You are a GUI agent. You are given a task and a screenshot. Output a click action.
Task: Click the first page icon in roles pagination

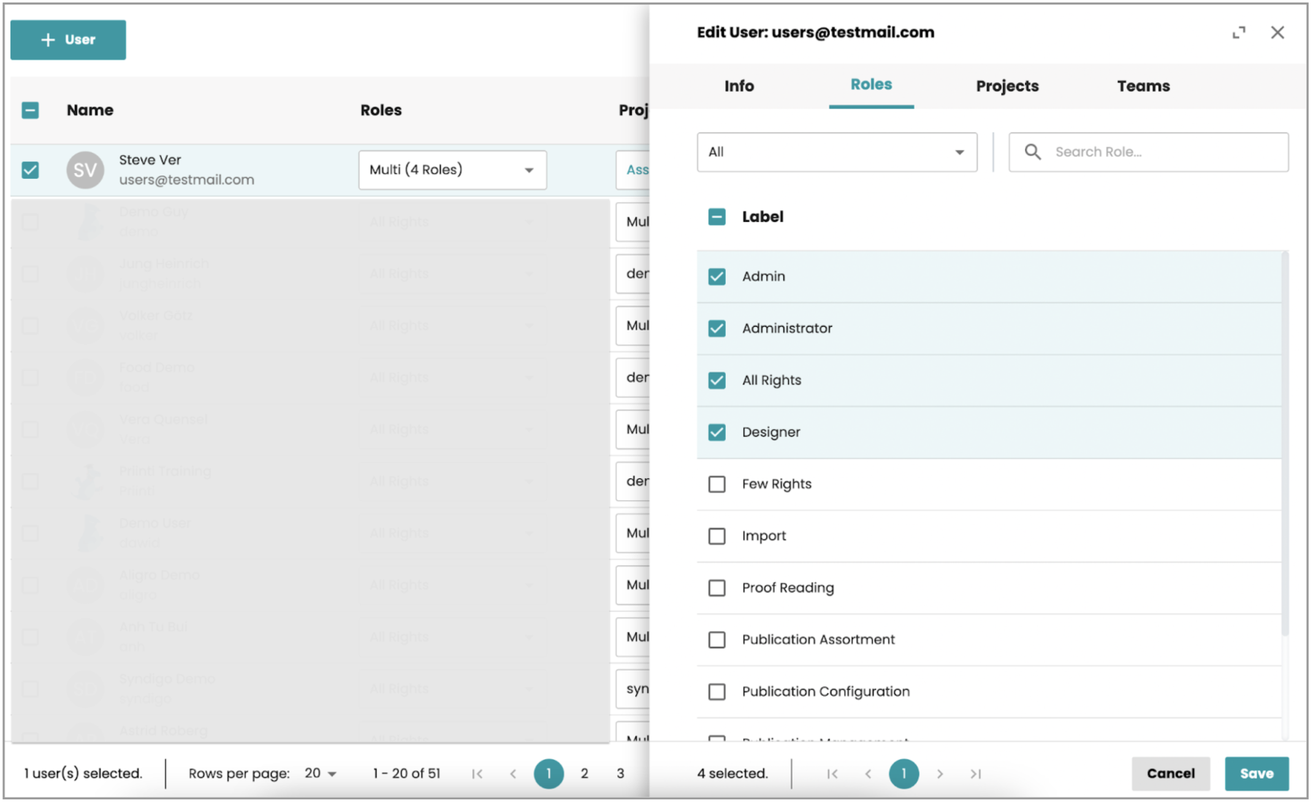point(832,774)
